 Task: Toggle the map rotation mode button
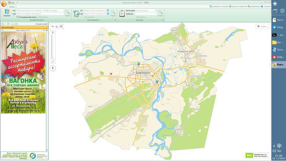(57, 26)
